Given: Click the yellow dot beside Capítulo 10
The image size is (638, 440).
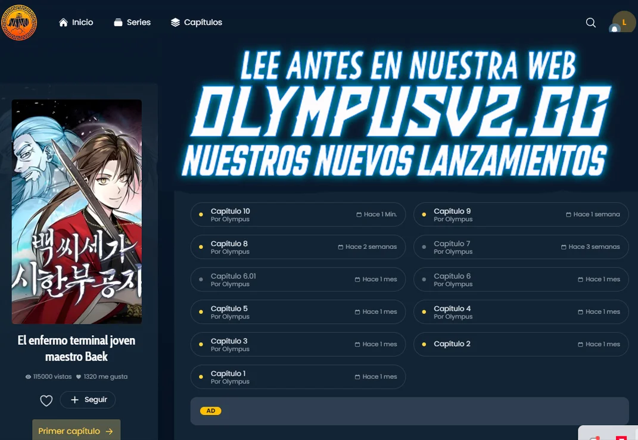Looking at the screenshot, I should (x=201, y=214).
